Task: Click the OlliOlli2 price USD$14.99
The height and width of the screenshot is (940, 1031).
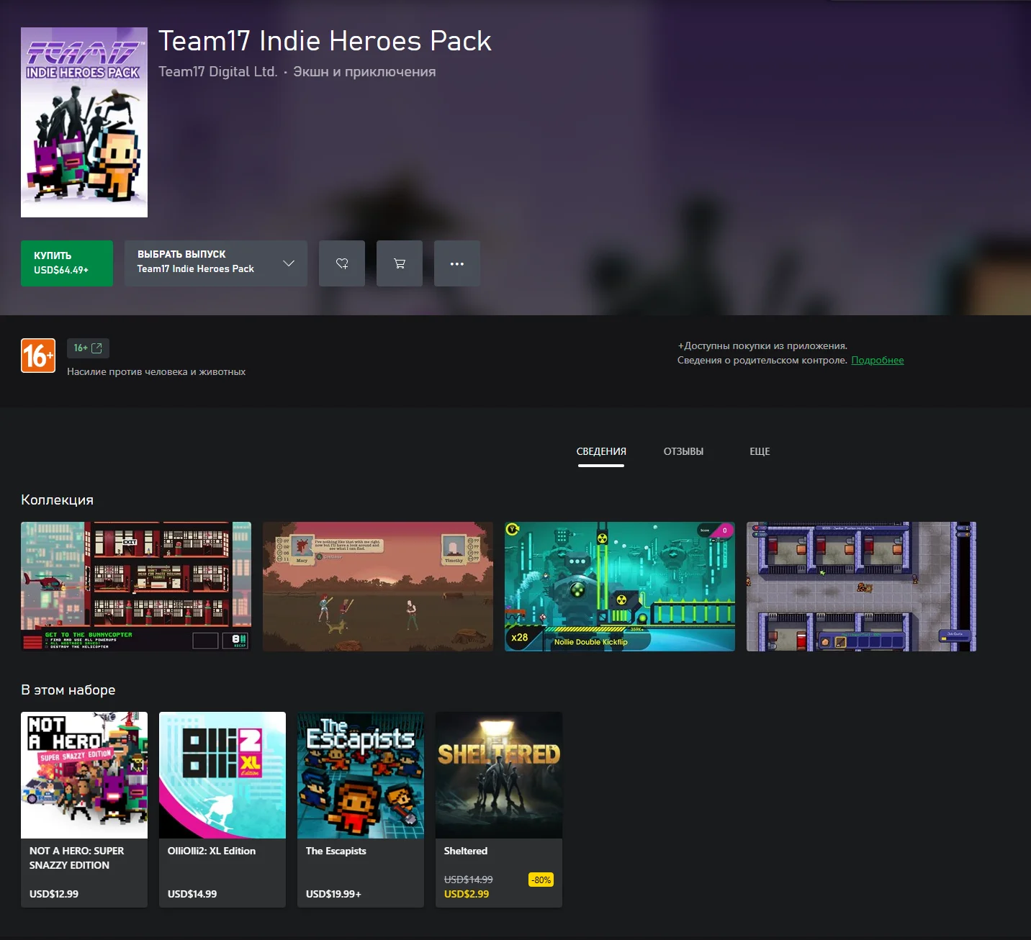Action: tap(192, 894)
